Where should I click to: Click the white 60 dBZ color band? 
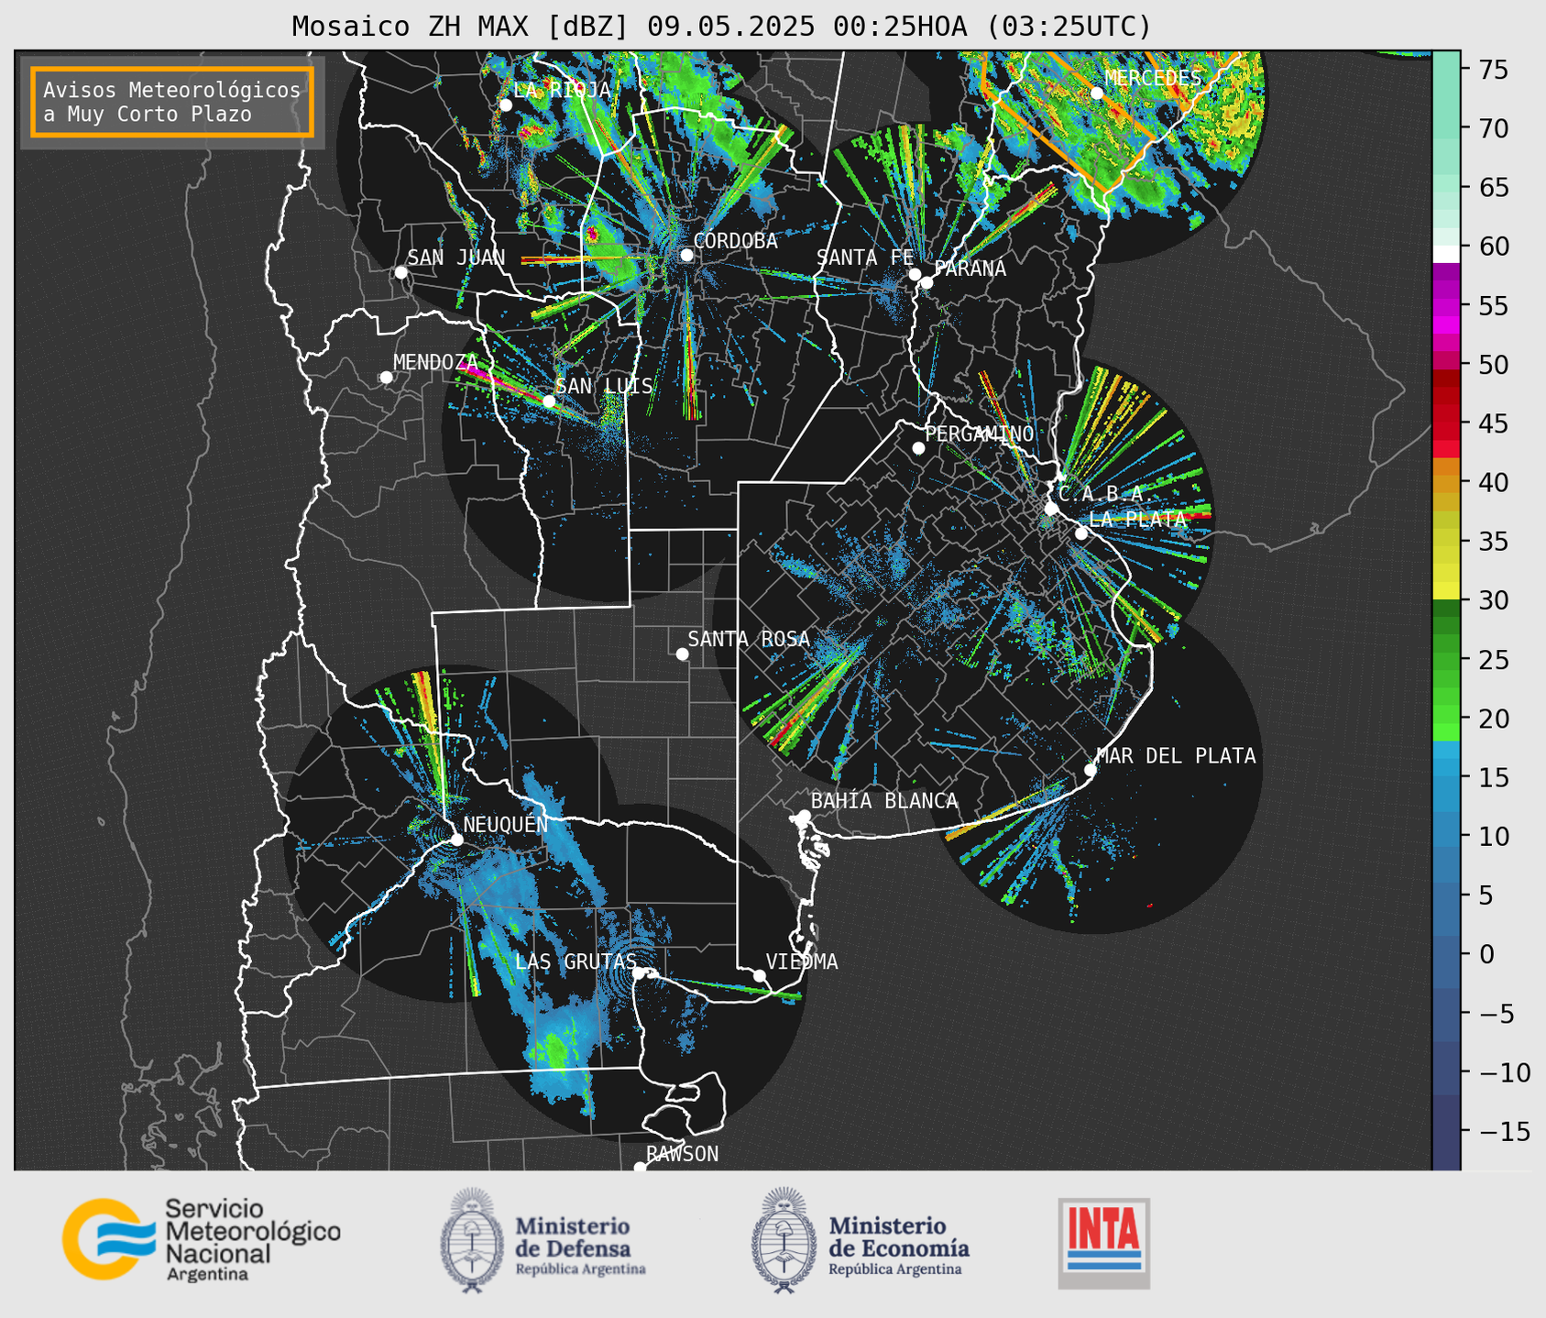point(1446,254)
